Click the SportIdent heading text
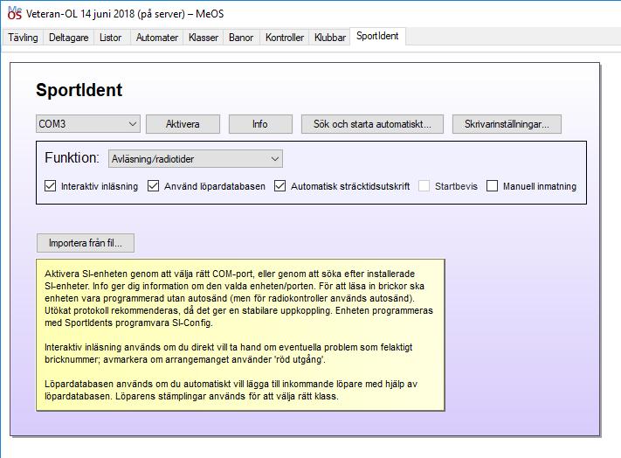The image size is (621, 458). point(79,90)
